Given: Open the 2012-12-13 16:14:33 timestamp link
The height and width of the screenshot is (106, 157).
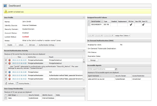Looking at the screenshot, I should coord(19,60).
